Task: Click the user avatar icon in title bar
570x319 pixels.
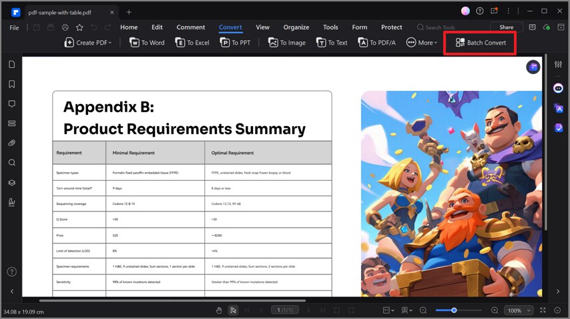Action: [465, 11]
